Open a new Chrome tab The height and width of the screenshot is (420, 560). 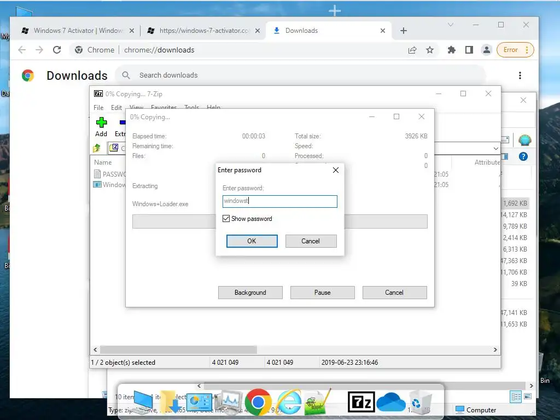(404, 31)
